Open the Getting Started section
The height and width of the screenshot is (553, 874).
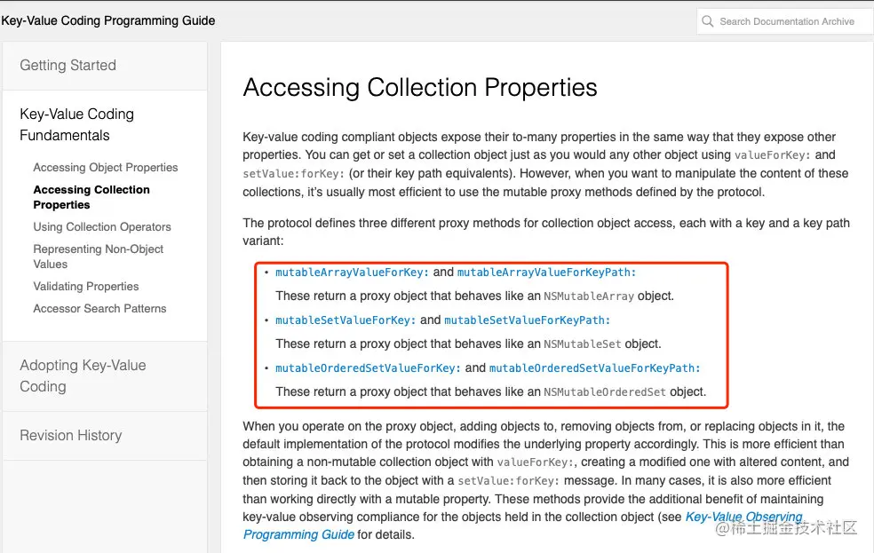(68, 66)
